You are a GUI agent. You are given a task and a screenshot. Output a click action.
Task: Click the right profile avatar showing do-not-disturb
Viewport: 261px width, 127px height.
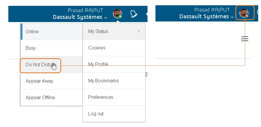click(x=244, y=13)
